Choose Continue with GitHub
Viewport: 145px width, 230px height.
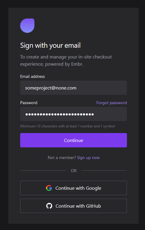74,206
